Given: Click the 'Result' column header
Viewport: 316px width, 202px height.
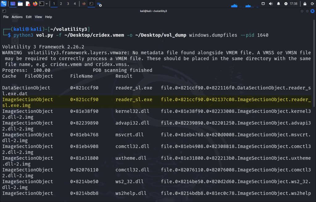Looking at the screenshot, I should tap(124, 76).
